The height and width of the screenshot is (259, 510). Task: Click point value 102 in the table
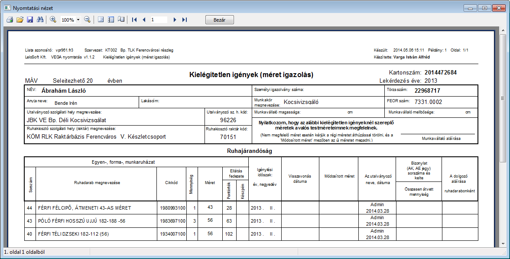click(229, 234)
